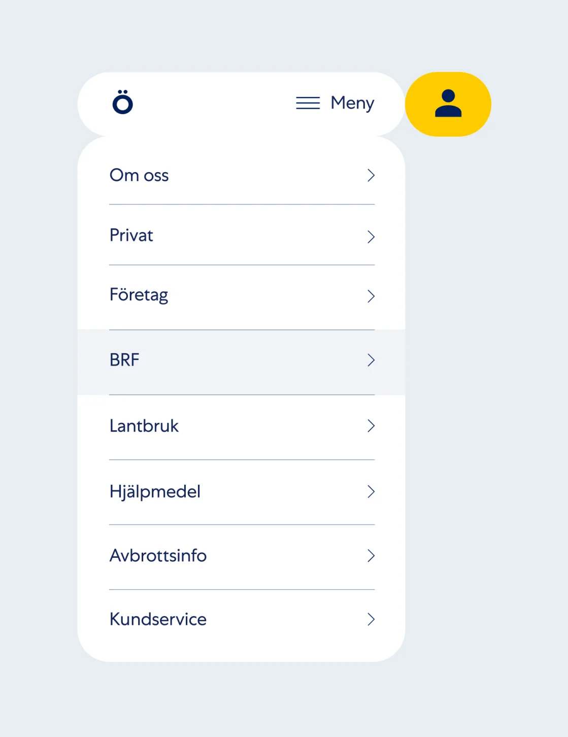The height and width of the screenshot is (737, 568).
Task: Choose Hjälpmedel from the menu
Action: pyautogui.click(x=242, y=492)
